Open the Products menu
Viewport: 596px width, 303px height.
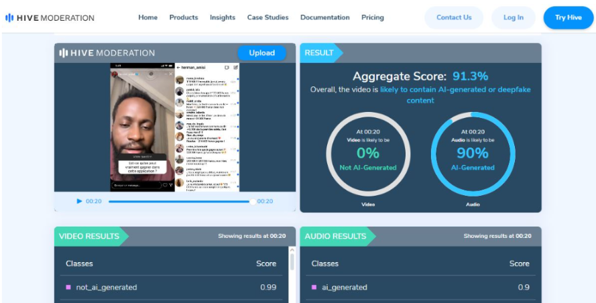[x=184, y=17]
